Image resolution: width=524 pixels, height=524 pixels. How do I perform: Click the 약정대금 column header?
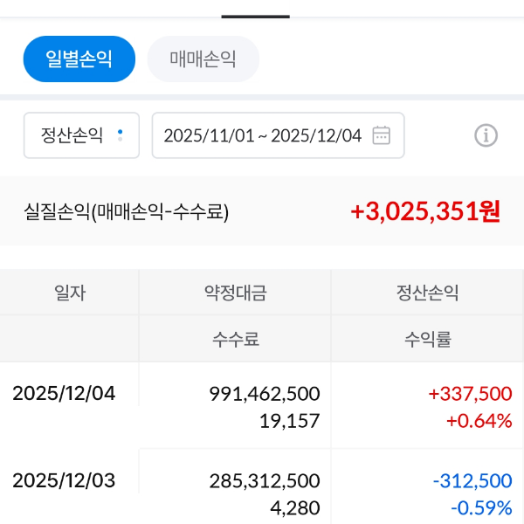235,293
